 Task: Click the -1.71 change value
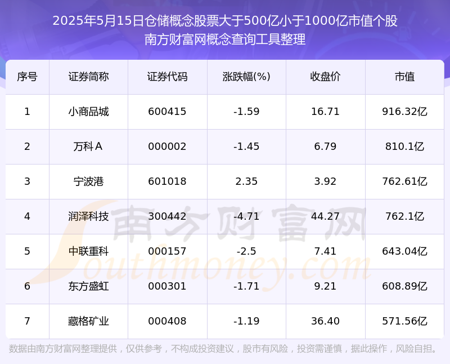pyautogui.click(x=246, y=286)
